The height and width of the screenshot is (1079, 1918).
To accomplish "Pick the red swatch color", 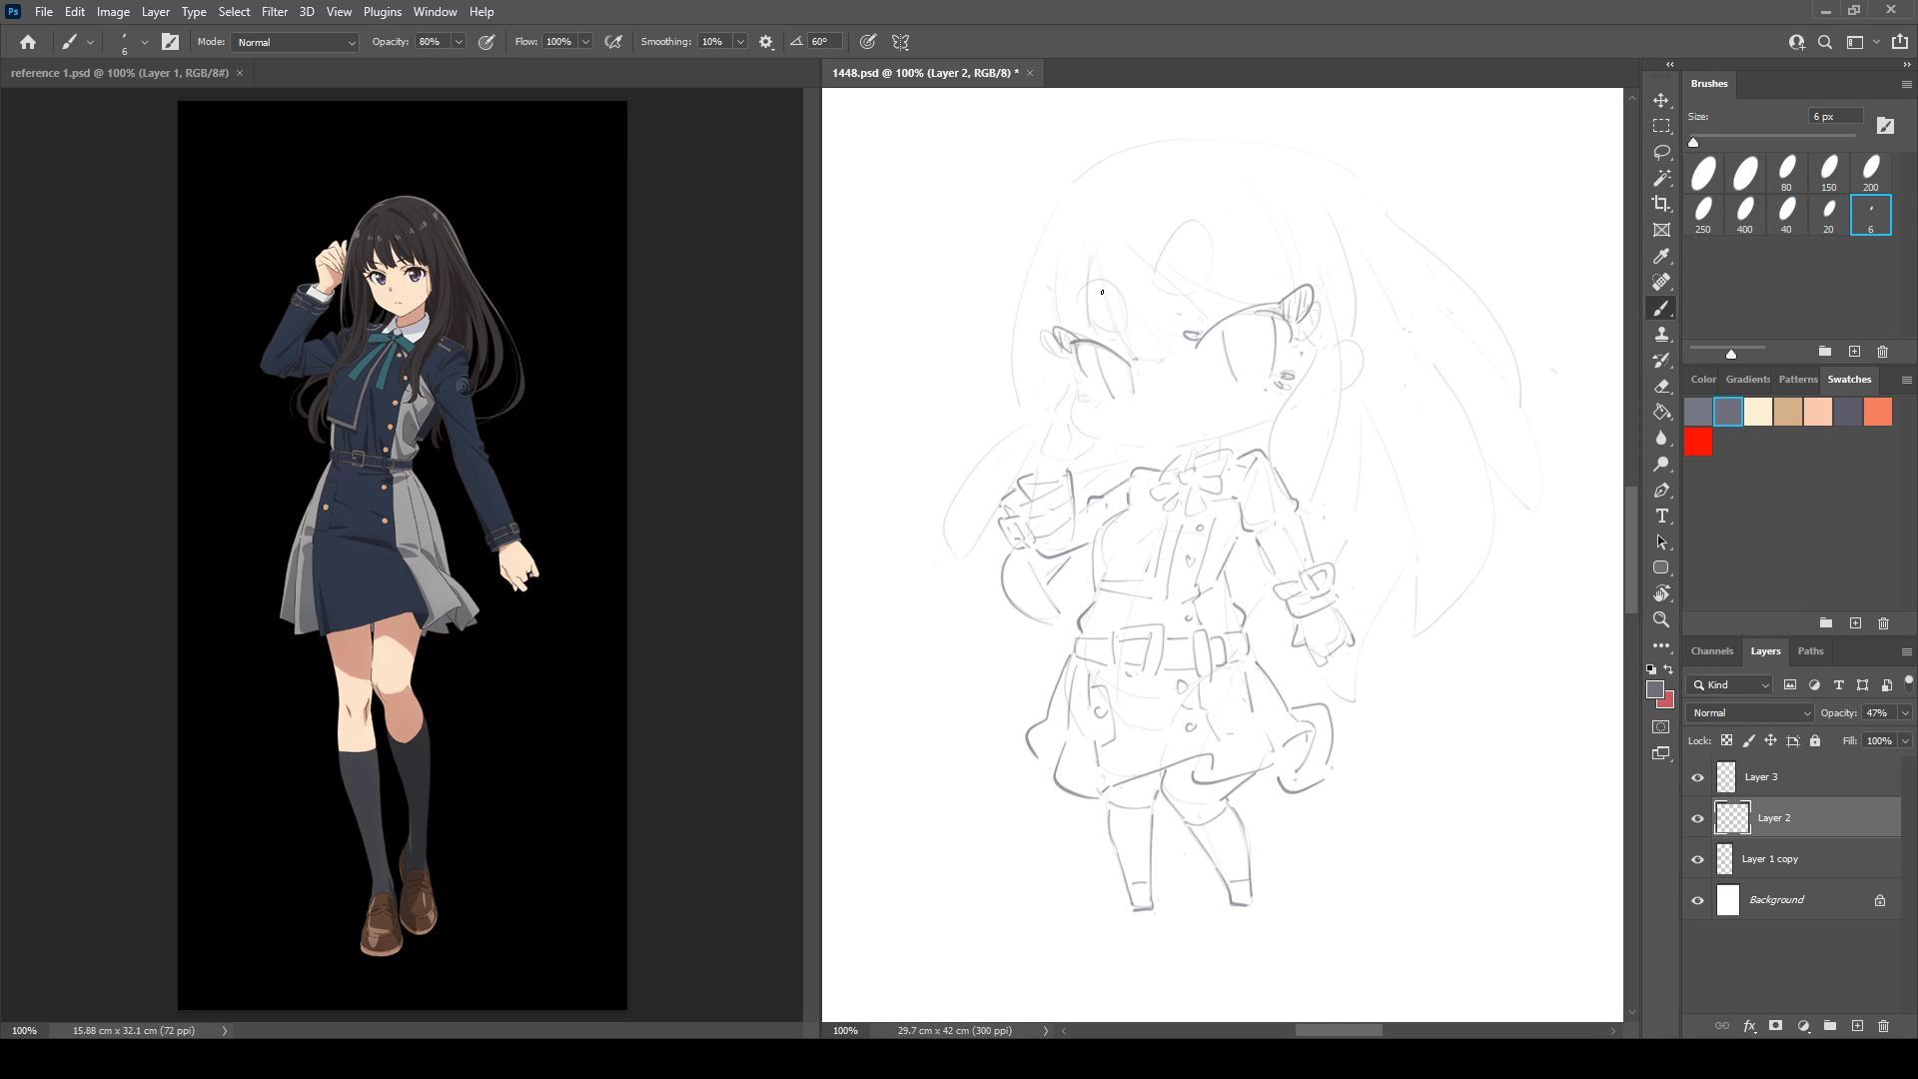I will (1698, 443).
